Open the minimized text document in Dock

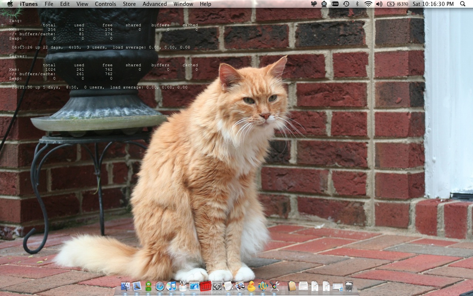[303, 286]
